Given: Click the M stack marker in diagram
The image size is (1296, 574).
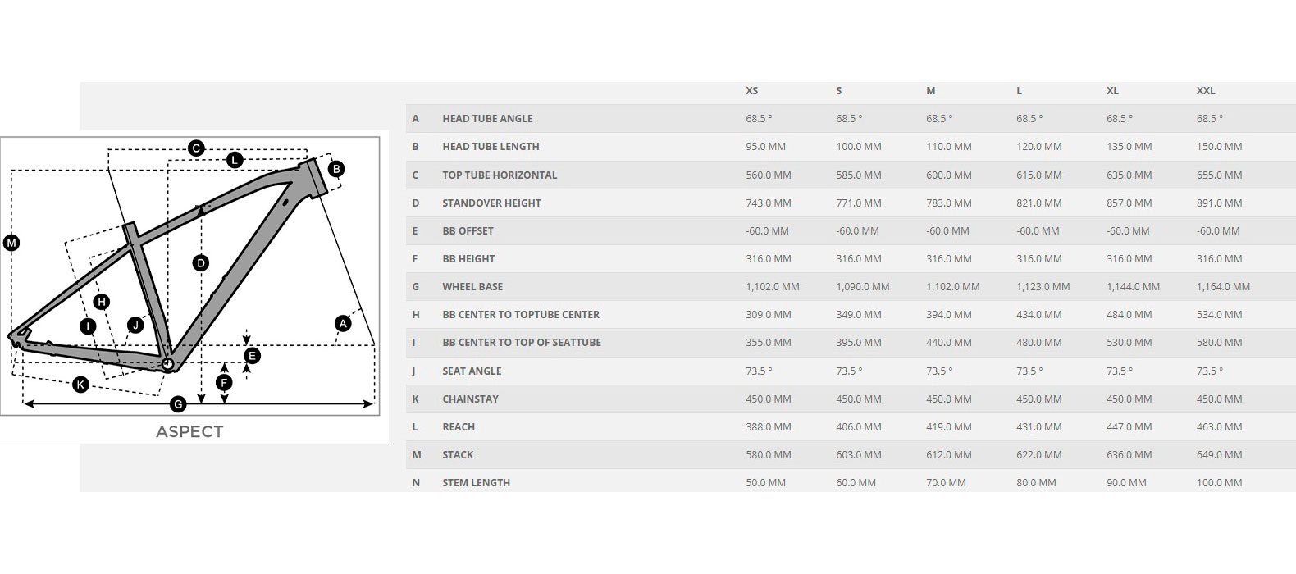Looking at the screenshot, I should click(11, 243).
